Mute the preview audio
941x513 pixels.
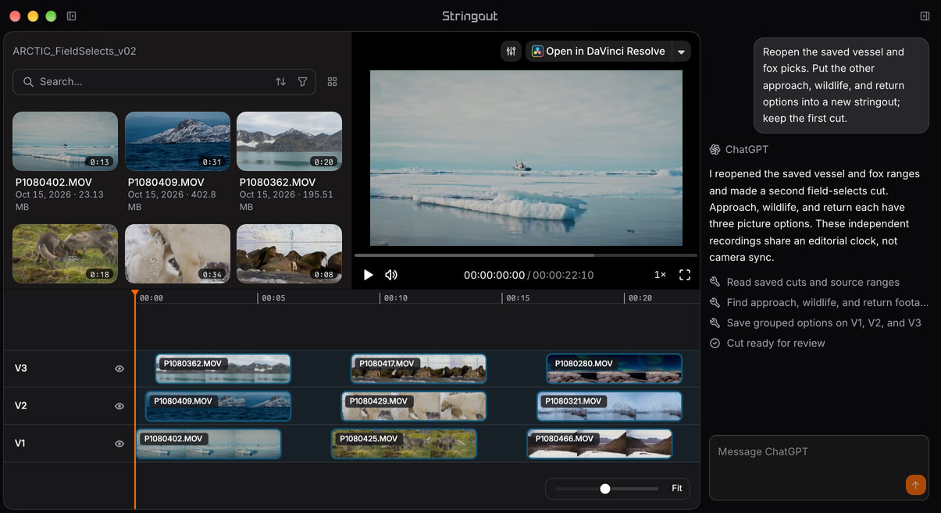[391, 275]
